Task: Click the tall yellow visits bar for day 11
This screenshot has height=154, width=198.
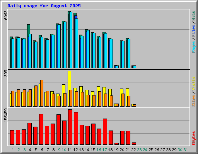Action: tap(69, 80)
